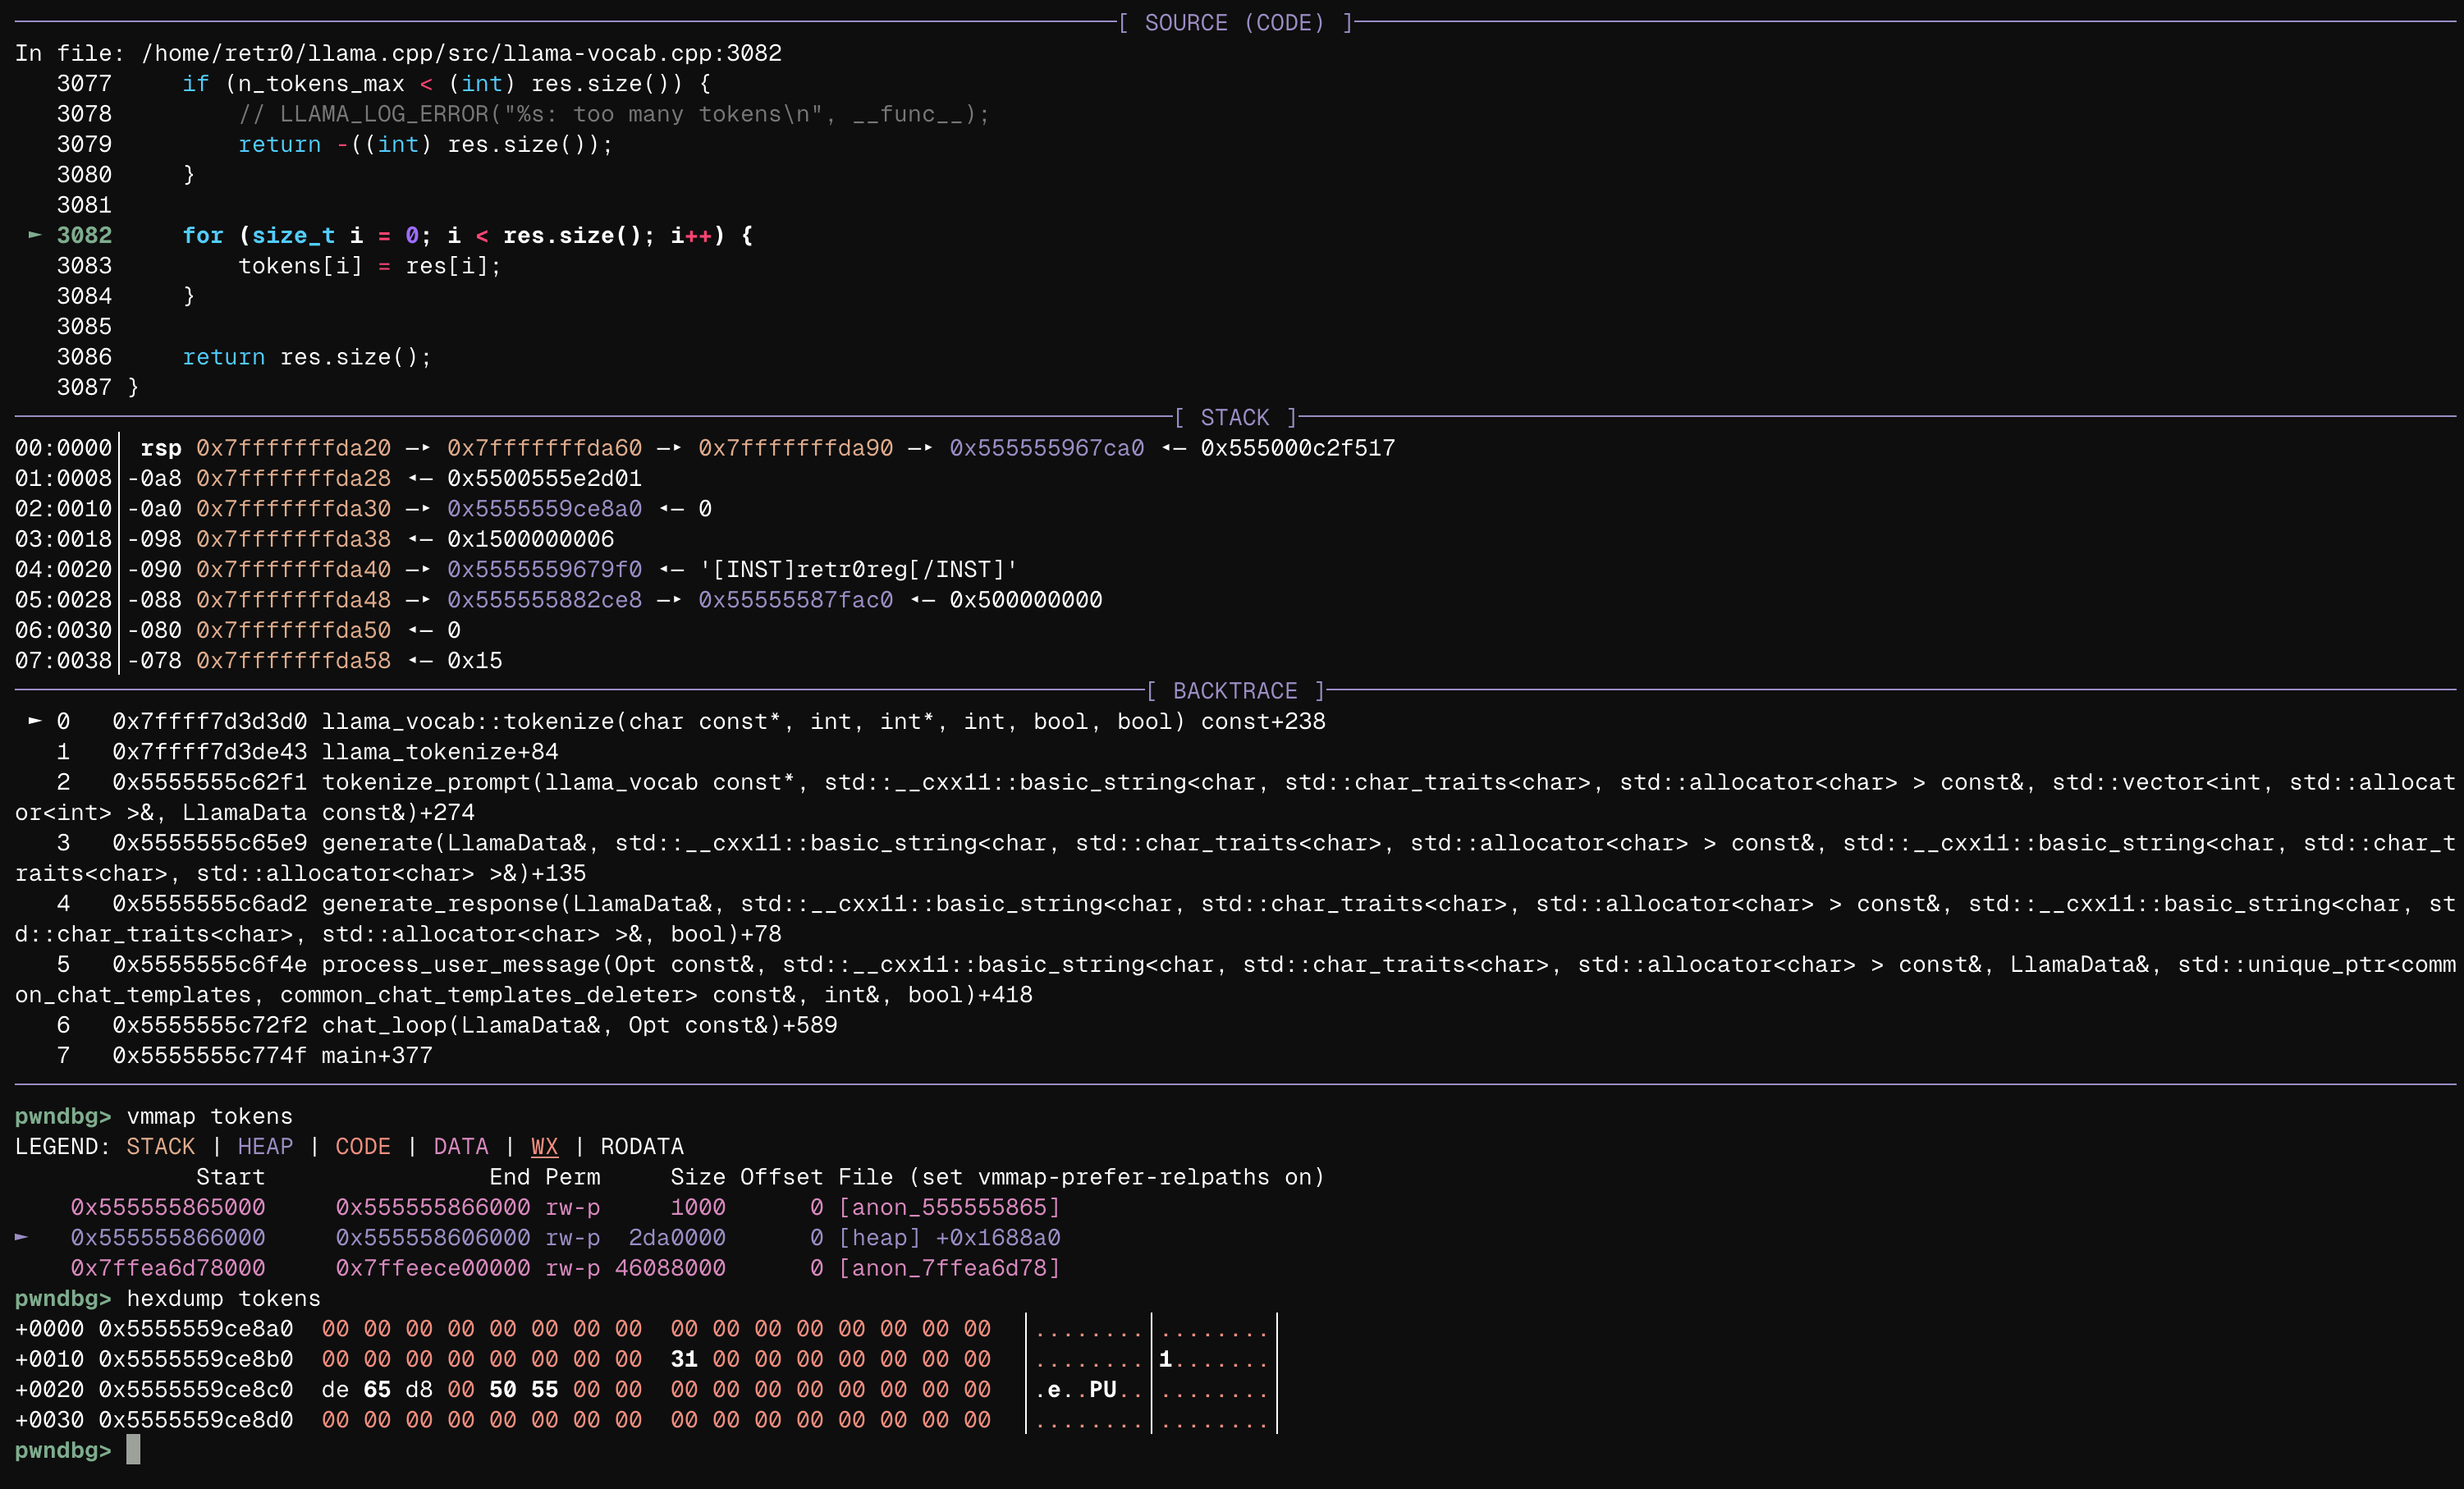Click the llama_tokenize+84 backtrace frame
Viewport: 2464px width, 1489px height.
[x=440, y=751]
